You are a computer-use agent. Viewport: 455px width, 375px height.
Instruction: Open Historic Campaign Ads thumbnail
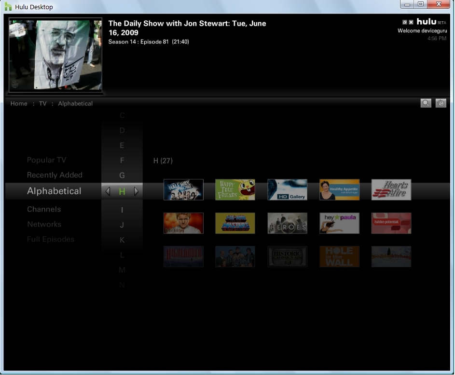click(287, 257)
